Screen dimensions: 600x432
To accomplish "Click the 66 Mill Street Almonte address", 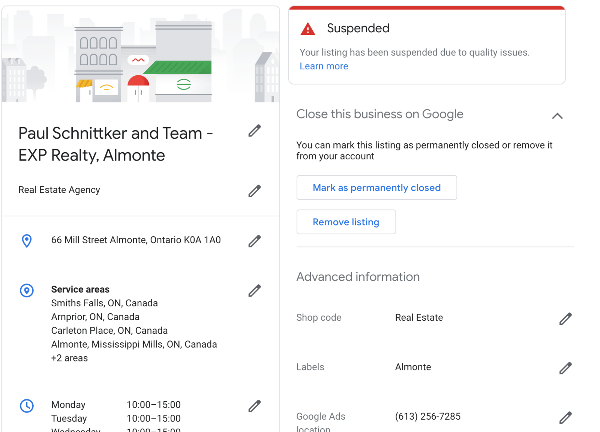I will 136,240.
